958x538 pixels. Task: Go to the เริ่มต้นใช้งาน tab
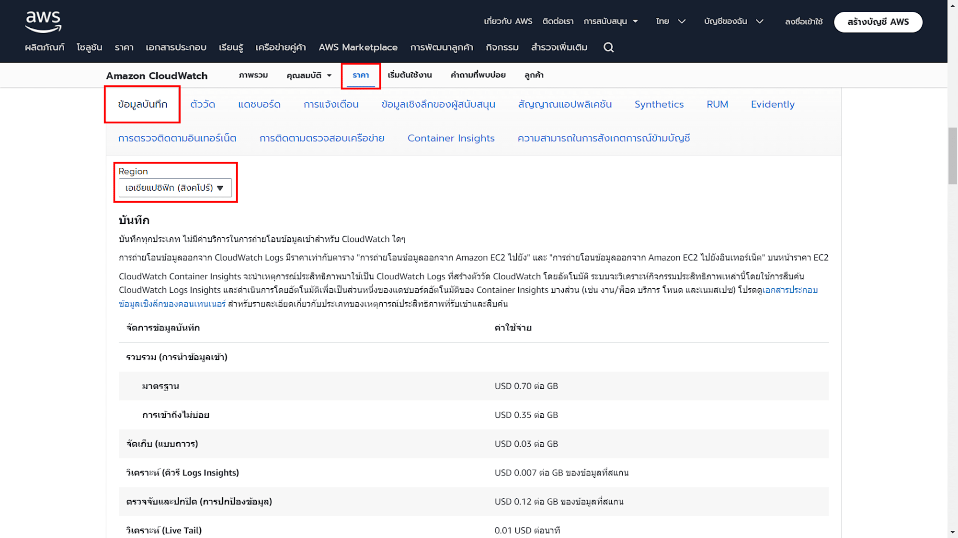[x=410, y=75]
